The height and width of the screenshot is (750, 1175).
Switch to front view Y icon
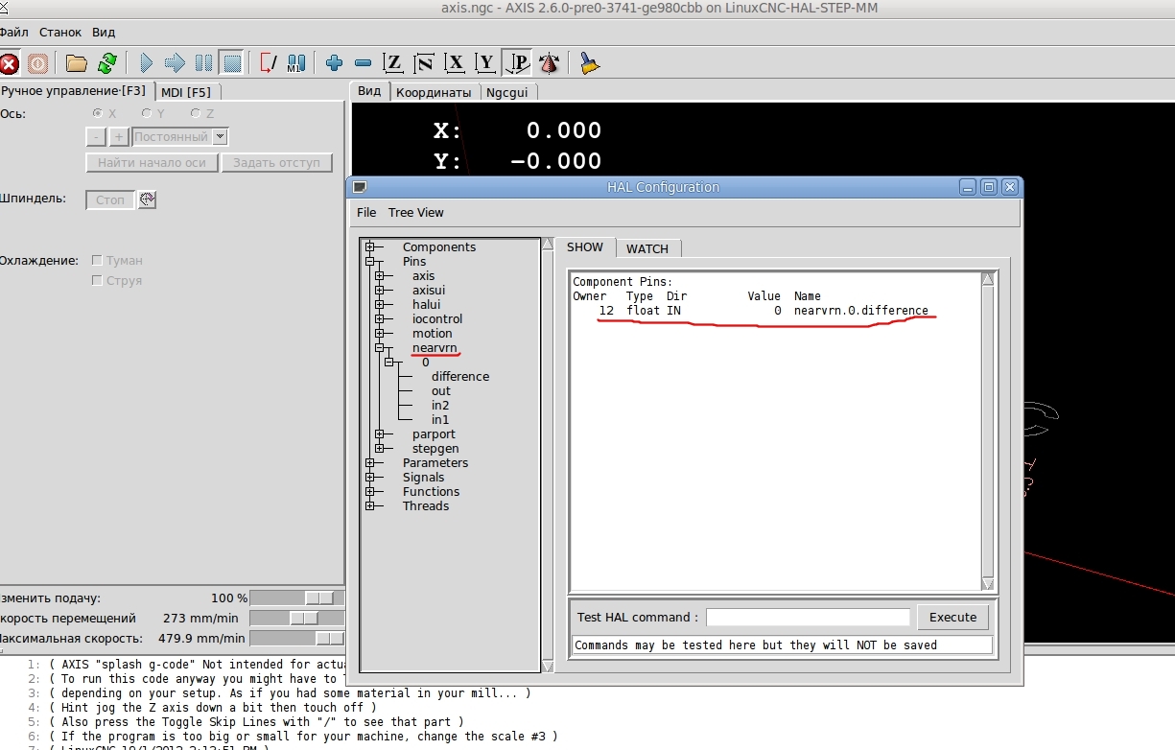[485, 64]
